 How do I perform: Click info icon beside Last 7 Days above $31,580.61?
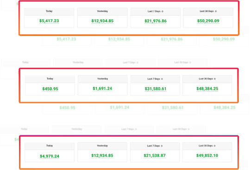(x=162, y=79)
